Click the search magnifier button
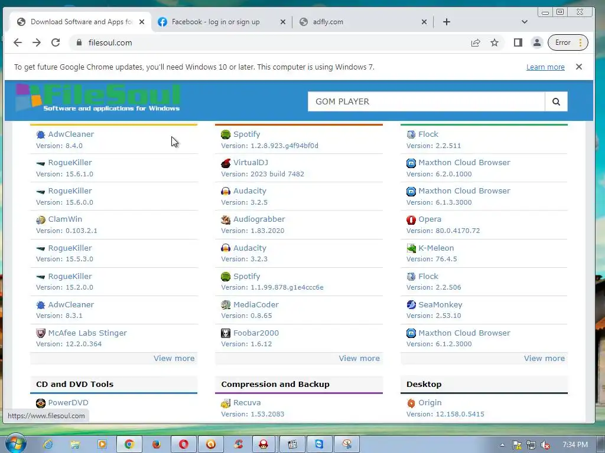This screenshot has width=605, height=453. tap(556, 101)
